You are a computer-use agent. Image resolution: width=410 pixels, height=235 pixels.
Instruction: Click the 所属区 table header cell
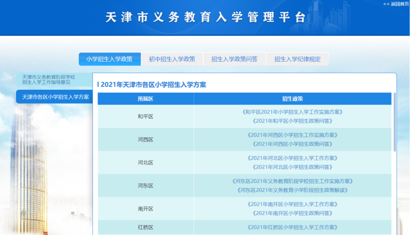pyautogui.click(x=145, y=98)
